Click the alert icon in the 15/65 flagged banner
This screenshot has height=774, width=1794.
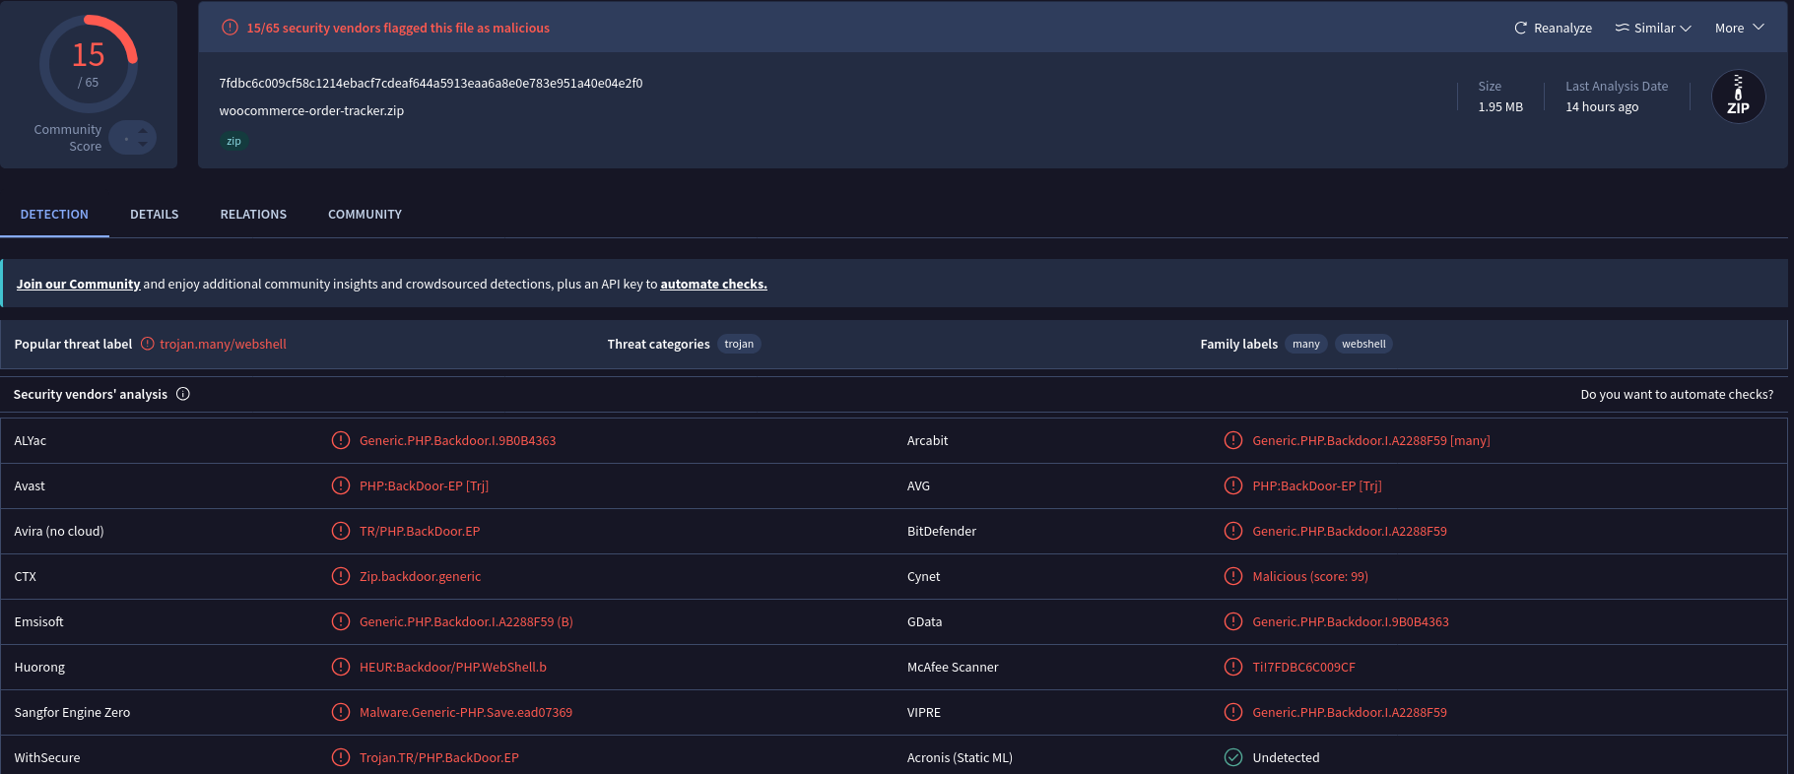point(230,28)
